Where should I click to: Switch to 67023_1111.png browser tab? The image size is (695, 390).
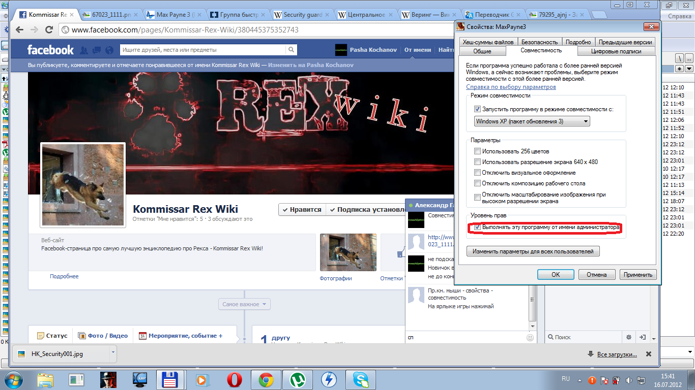coord(109,15)
